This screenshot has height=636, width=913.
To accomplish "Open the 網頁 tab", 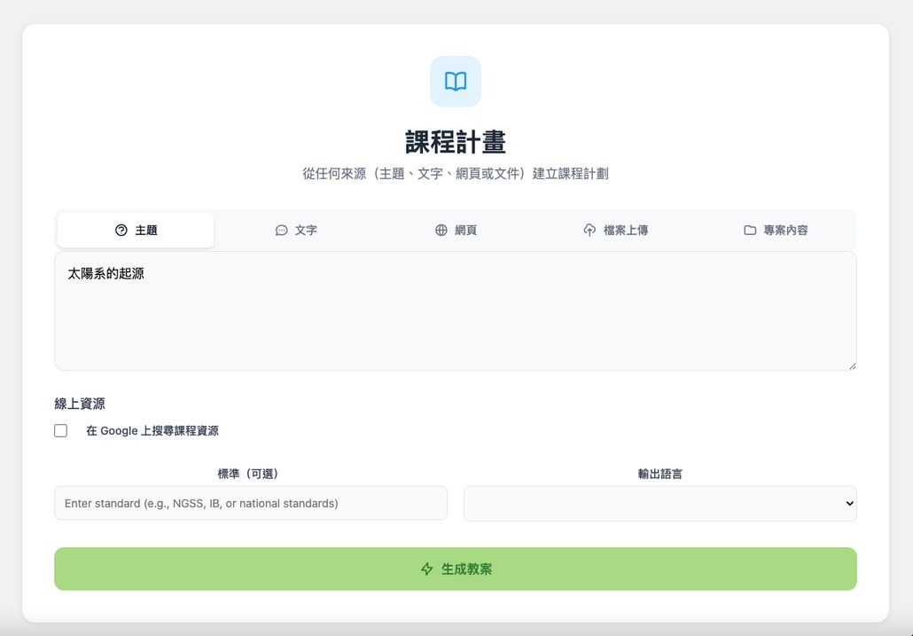I will [456, 230].
